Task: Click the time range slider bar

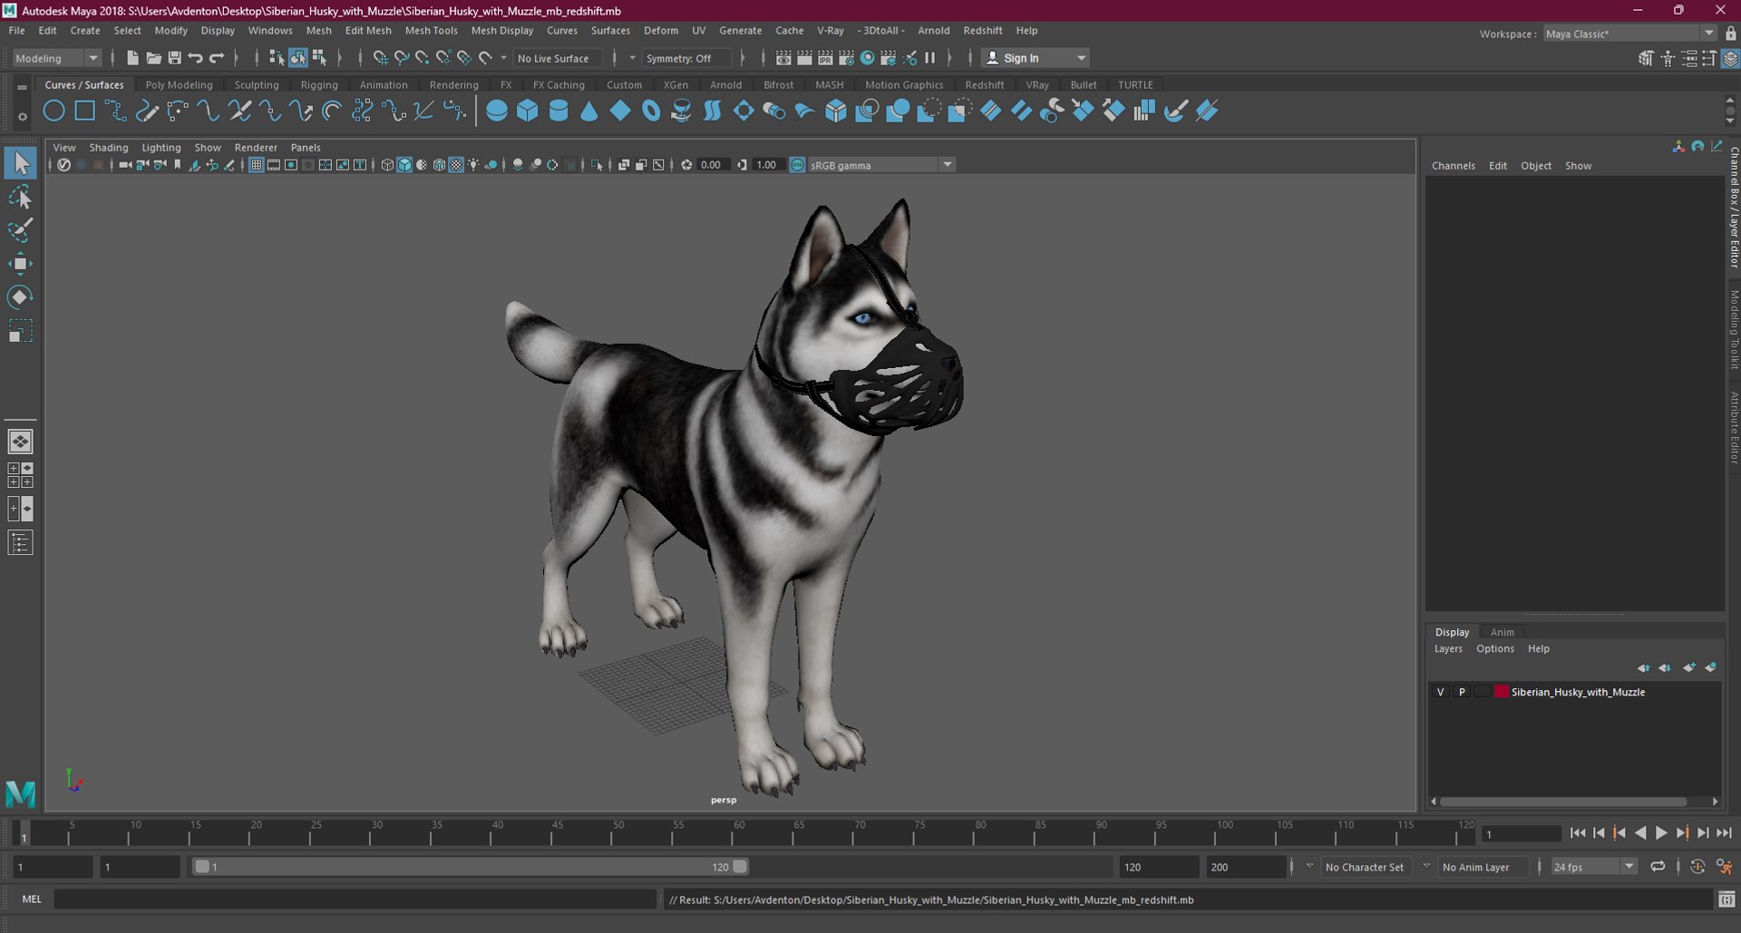Action: [471, 867]
